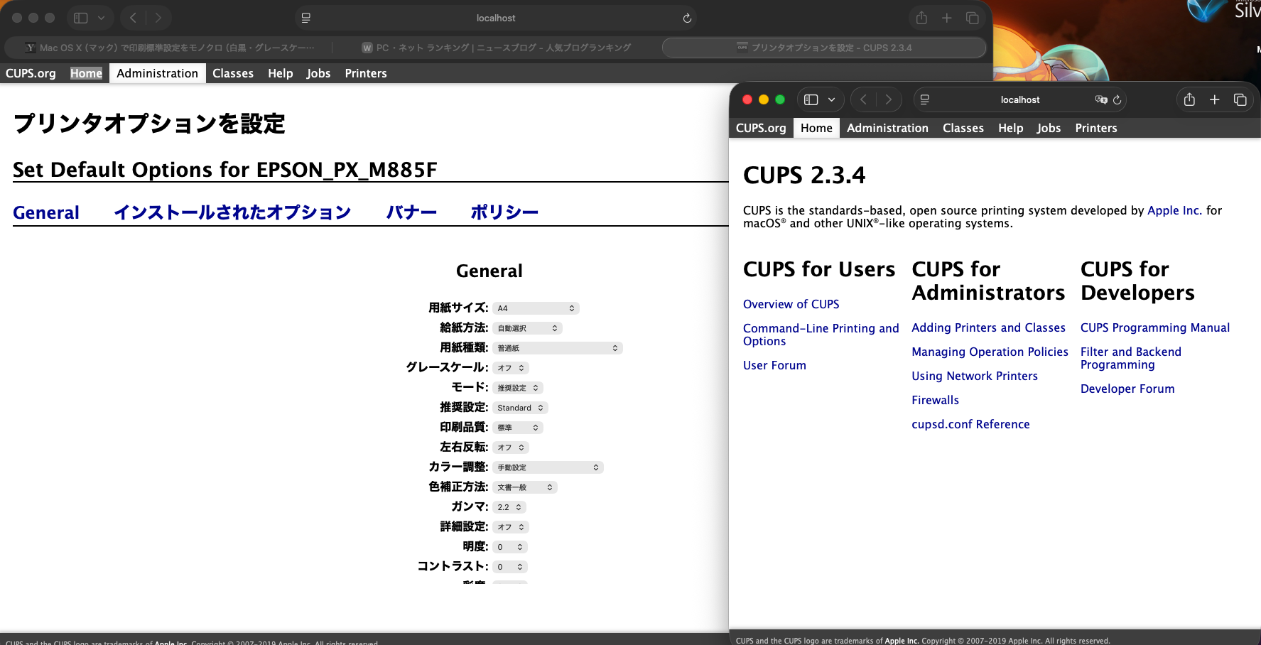Jump to ポリシー section link
Viewport: 1261px width, 645px height.
(x=504, y=212)
